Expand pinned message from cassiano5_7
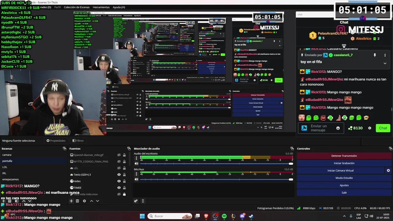This screenshot has width=393, height=221. pyautogui.click(x=385, y=63)
